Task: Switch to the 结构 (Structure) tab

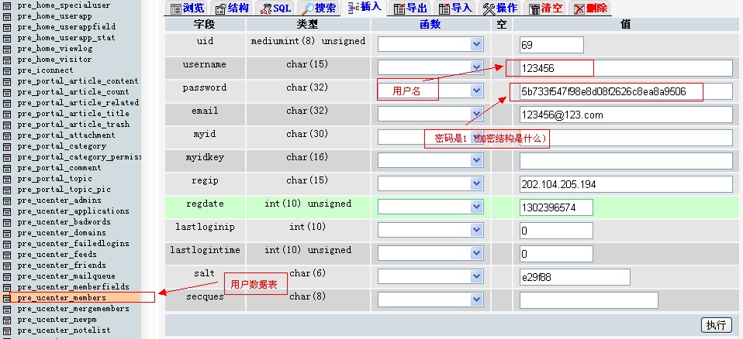Action: coord(232,8)
